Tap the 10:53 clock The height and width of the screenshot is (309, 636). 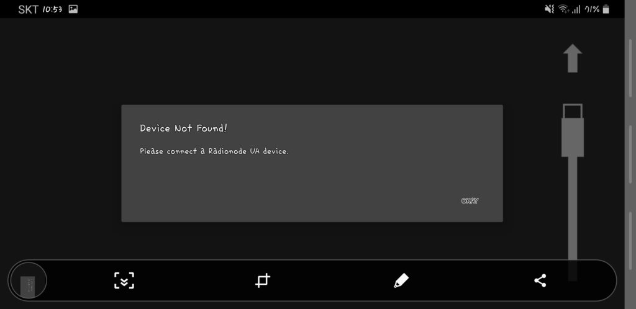point(52,9)
